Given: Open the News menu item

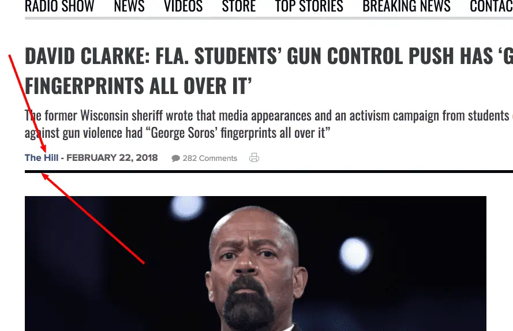Looking at the screenshot, I should 129,6.
